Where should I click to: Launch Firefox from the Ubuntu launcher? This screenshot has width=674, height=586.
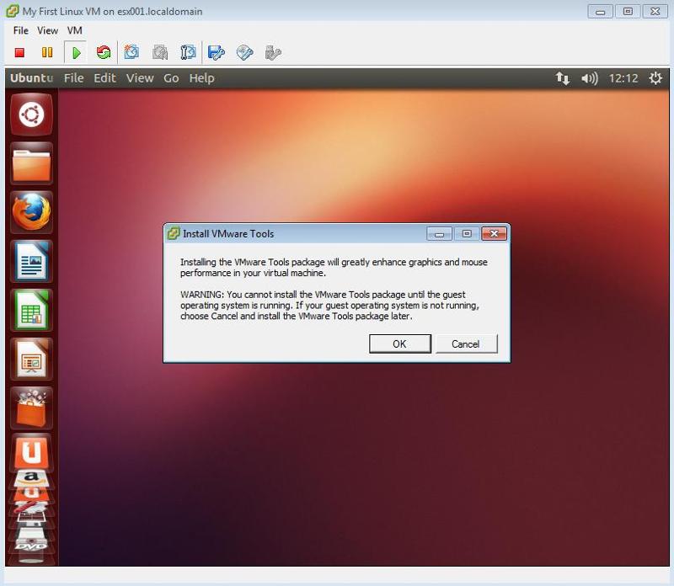(31, 213)
